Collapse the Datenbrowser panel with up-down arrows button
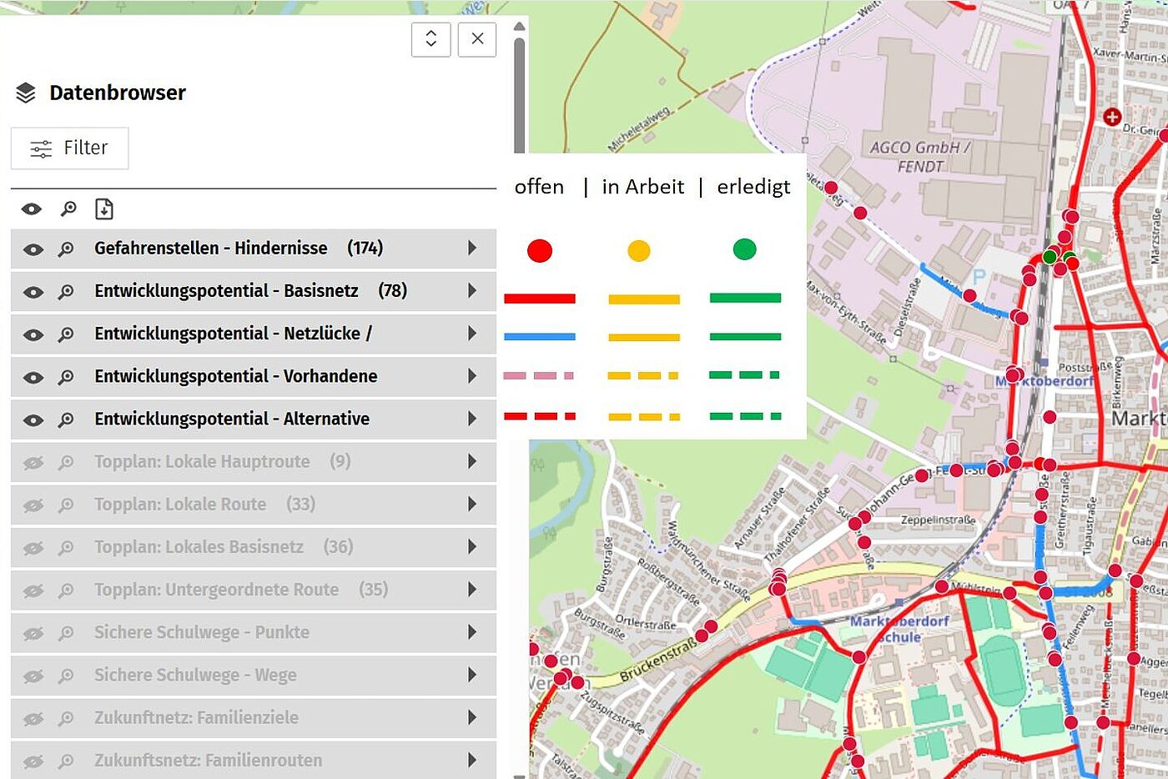The width and height of the screenshot is (1168, 779). [x=431, y=39]
